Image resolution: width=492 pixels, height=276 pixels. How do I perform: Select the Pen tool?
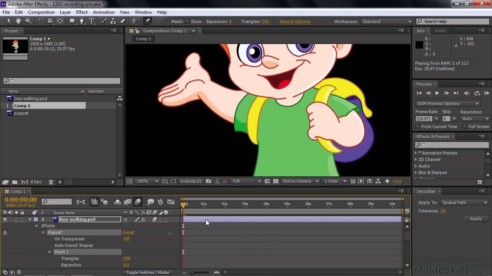[x=82, y=21]
